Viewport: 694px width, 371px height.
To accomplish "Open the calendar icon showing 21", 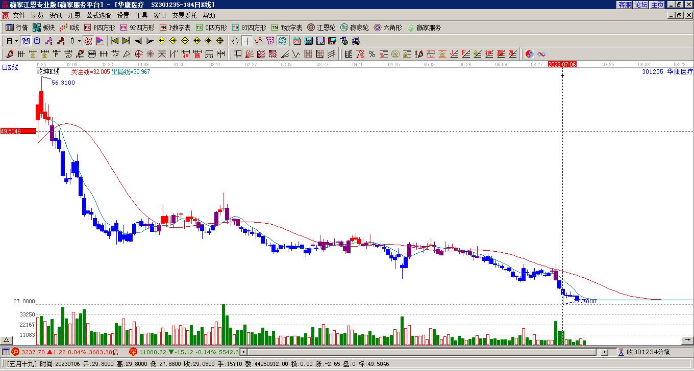I will (x=297, y=41).
